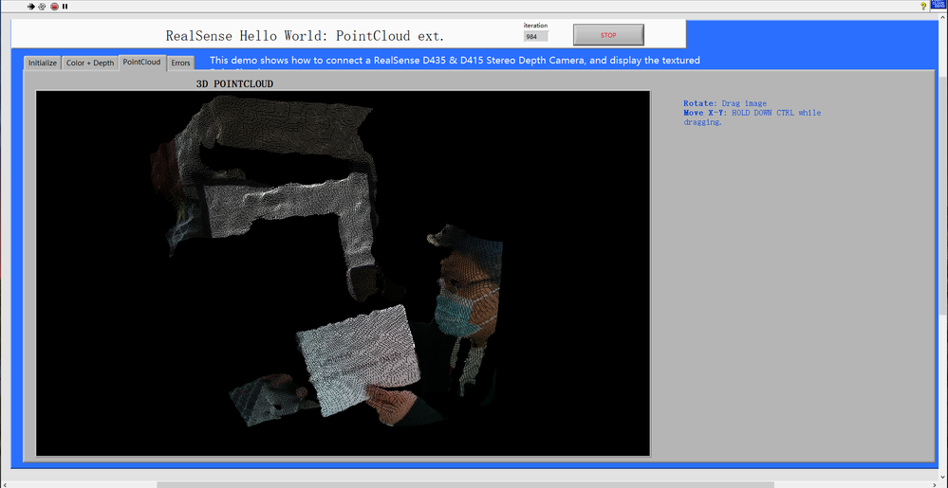
Task: Click the 'iteration' label
Action: click(x=535, y=26)
